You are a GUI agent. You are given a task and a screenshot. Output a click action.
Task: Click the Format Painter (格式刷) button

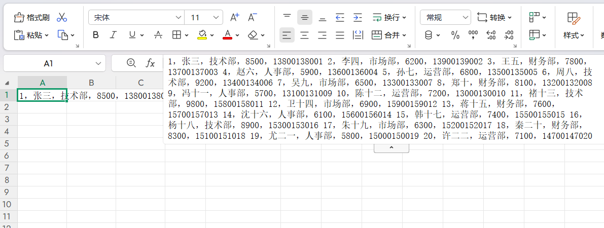point(32,18)
